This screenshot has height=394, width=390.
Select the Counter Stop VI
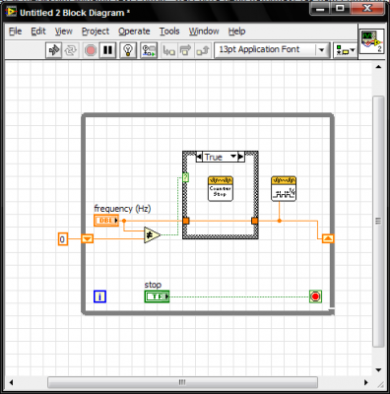tap(221, 188)
